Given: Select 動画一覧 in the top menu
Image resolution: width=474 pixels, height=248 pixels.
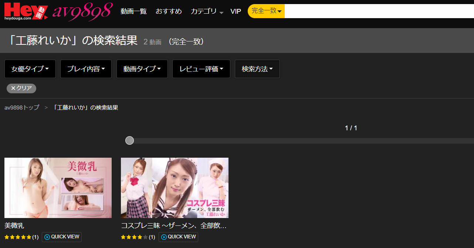Looking at the screenshot, I should tap(133, 11).
